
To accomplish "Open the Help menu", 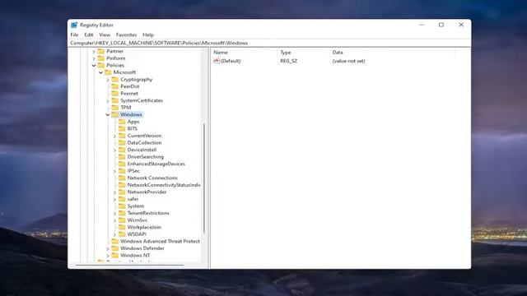I will 148,35.
